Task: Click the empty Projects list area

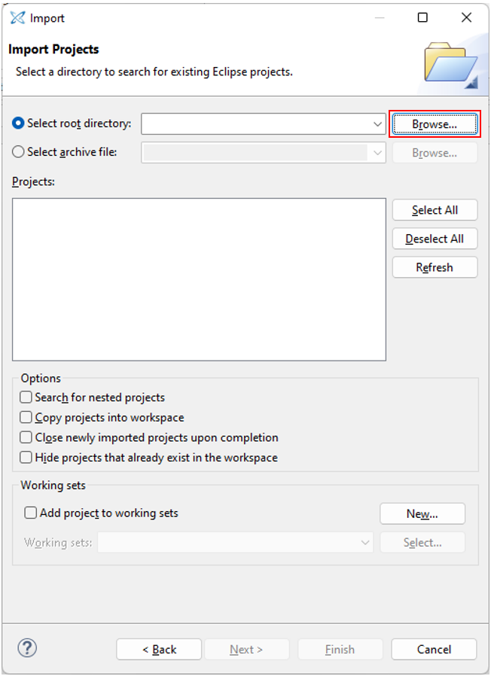Action: [199, 279]
